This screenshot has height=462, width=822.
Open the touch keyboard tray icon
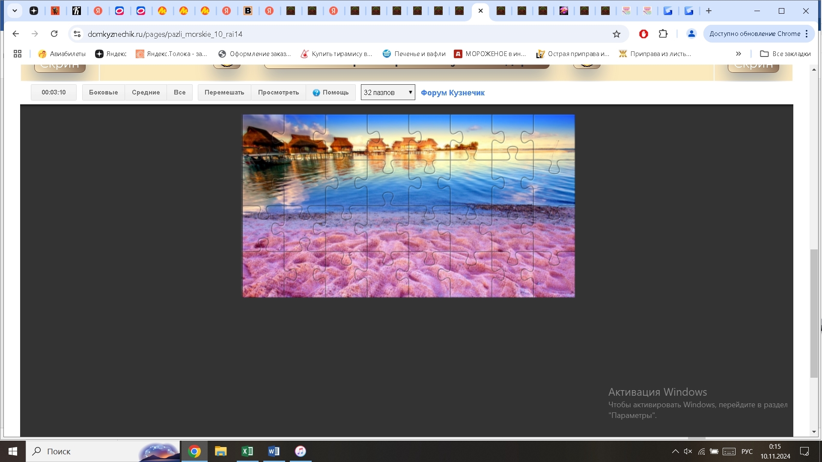(x=729, y=451)
